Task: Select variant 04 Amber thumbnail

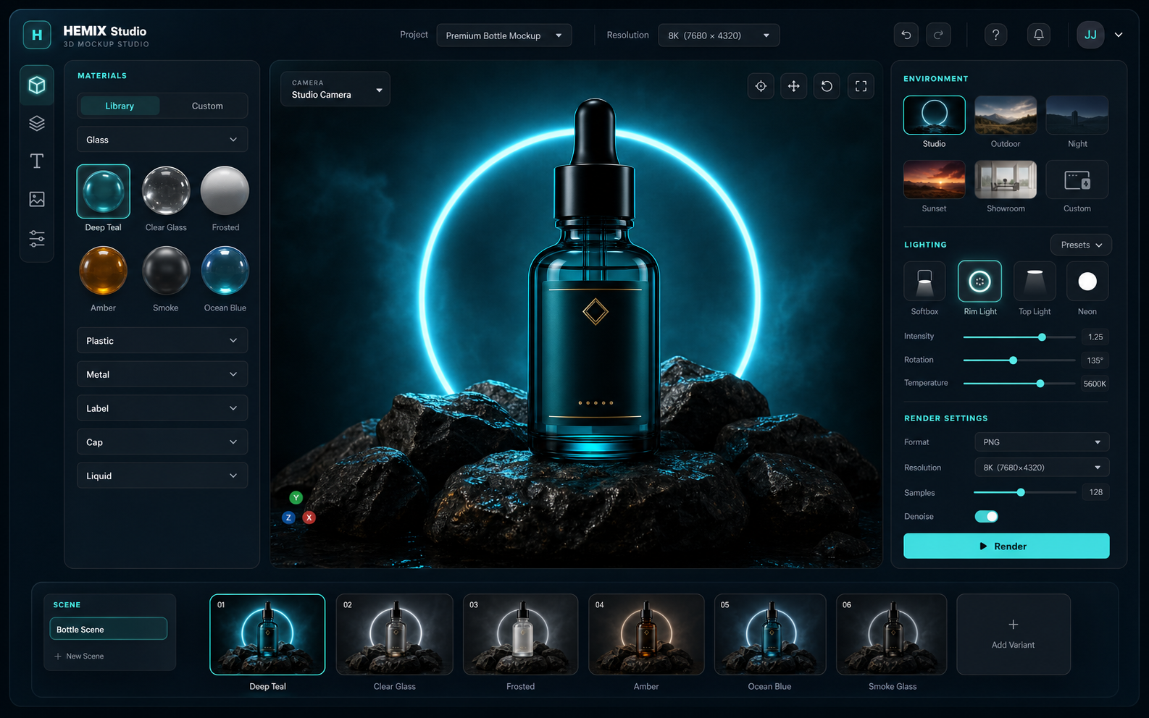Action: click(x=646, y=634)
